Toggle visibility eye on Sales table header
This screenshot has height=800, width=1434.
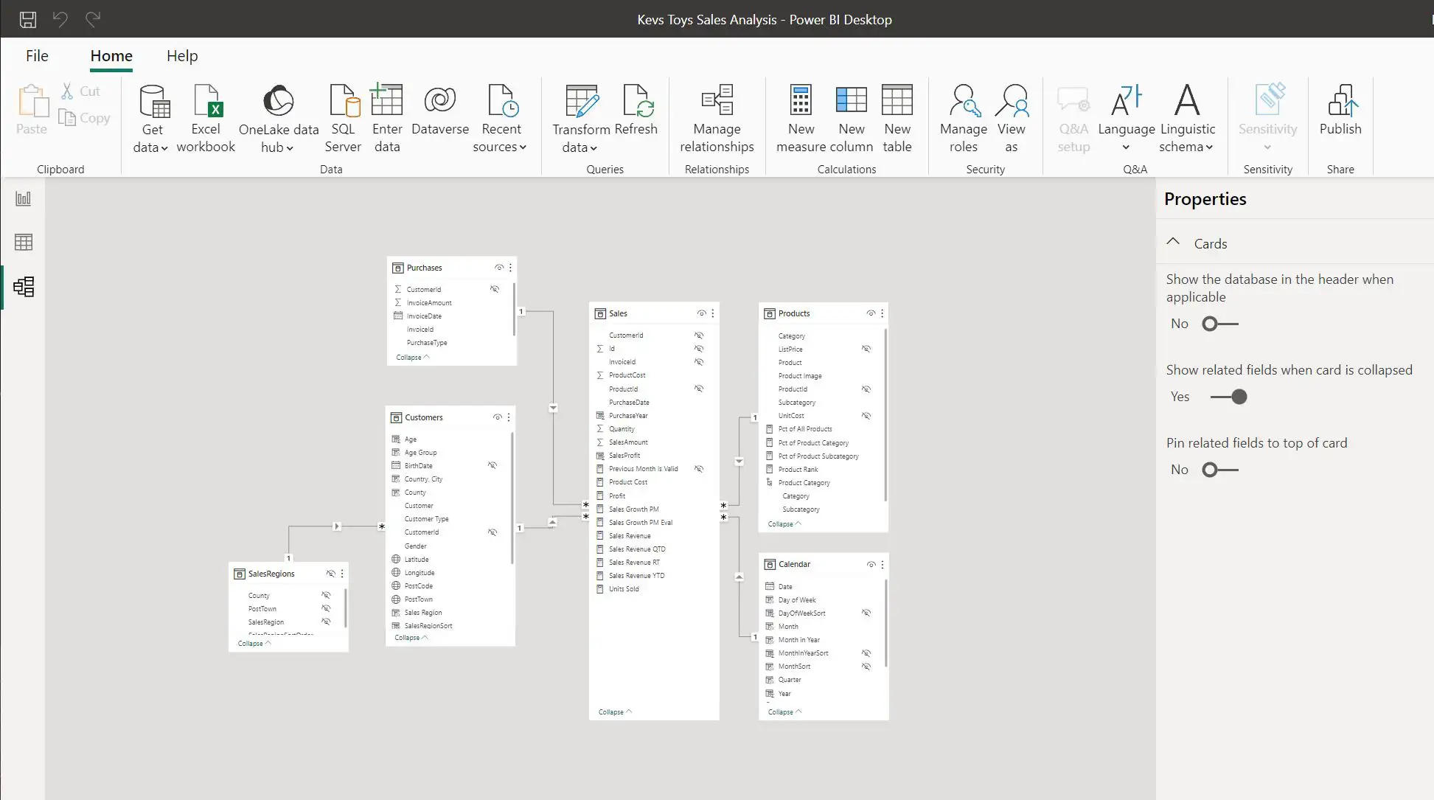701,313
